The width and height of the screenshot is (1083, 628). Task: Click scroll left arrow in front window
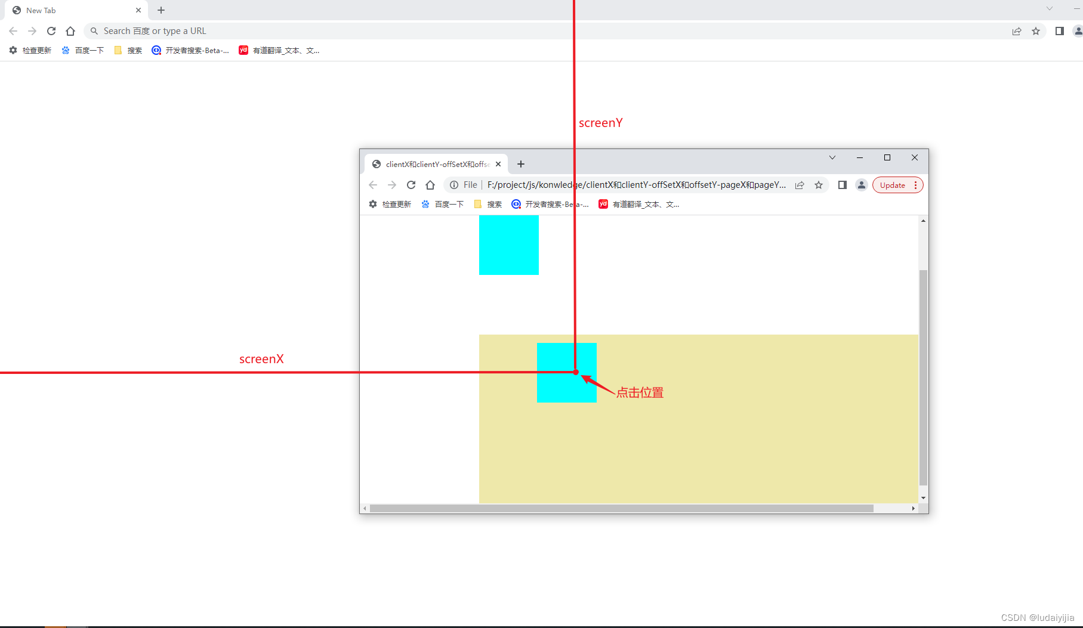(x=365, y=509)
